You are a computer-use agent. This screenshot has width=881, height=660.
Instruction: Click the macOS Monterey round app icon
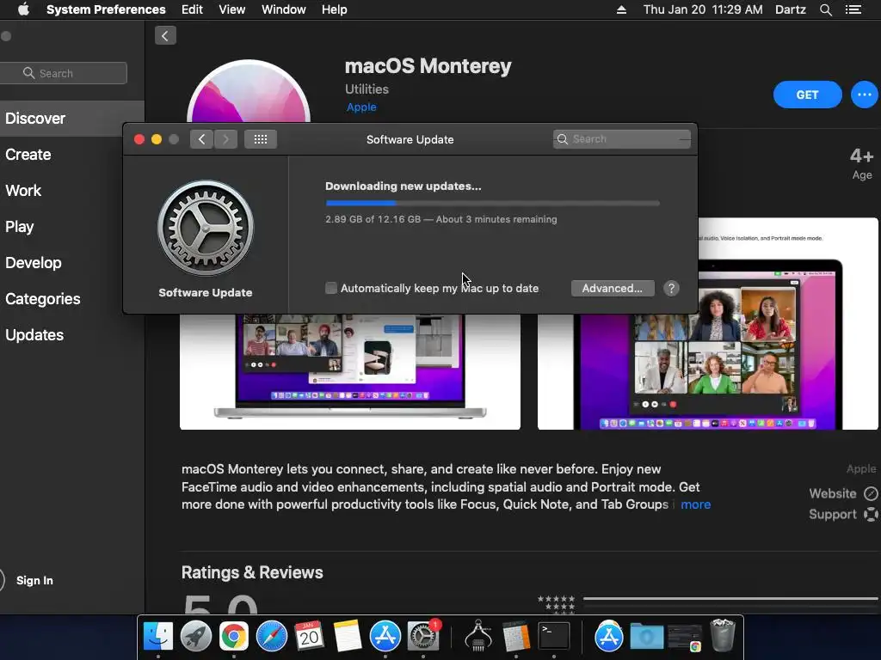coord(249,93)
